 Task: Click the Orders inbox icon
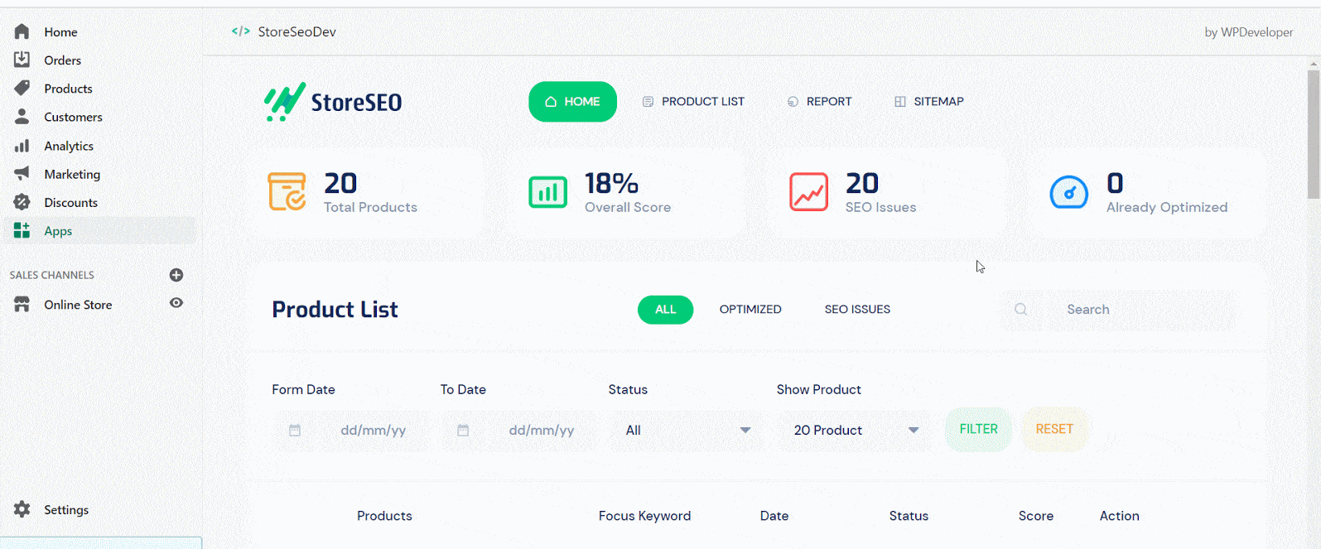pyautogui.click(x=22, y=60)
